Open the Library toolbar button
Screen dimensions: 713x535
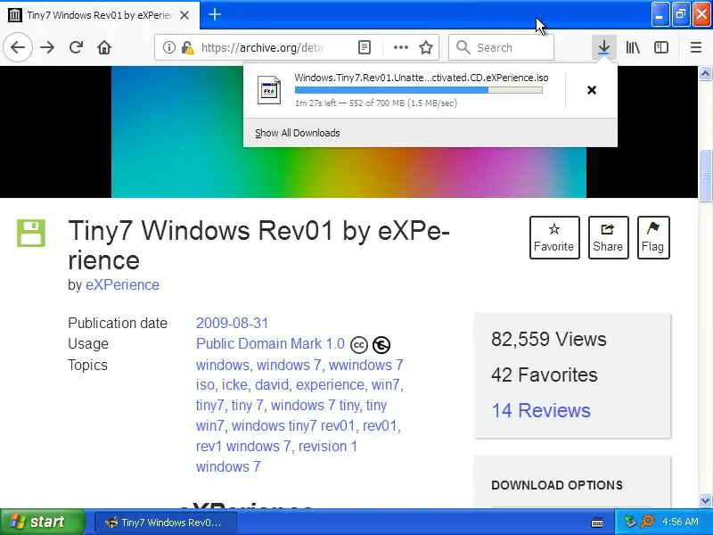point(633,47)
